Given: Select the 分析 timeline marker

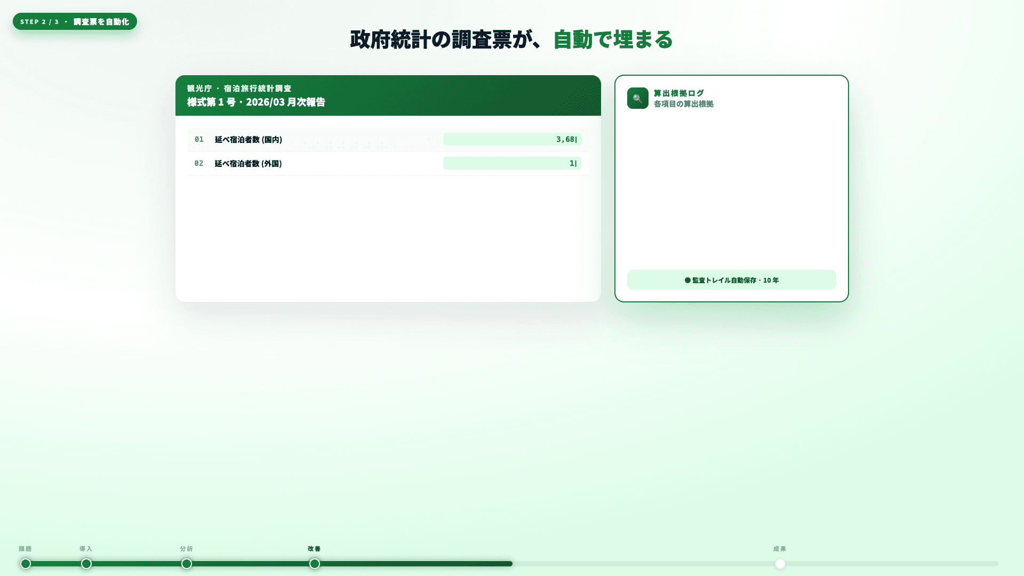Looking at the screenshot, I should coord(186,564).
